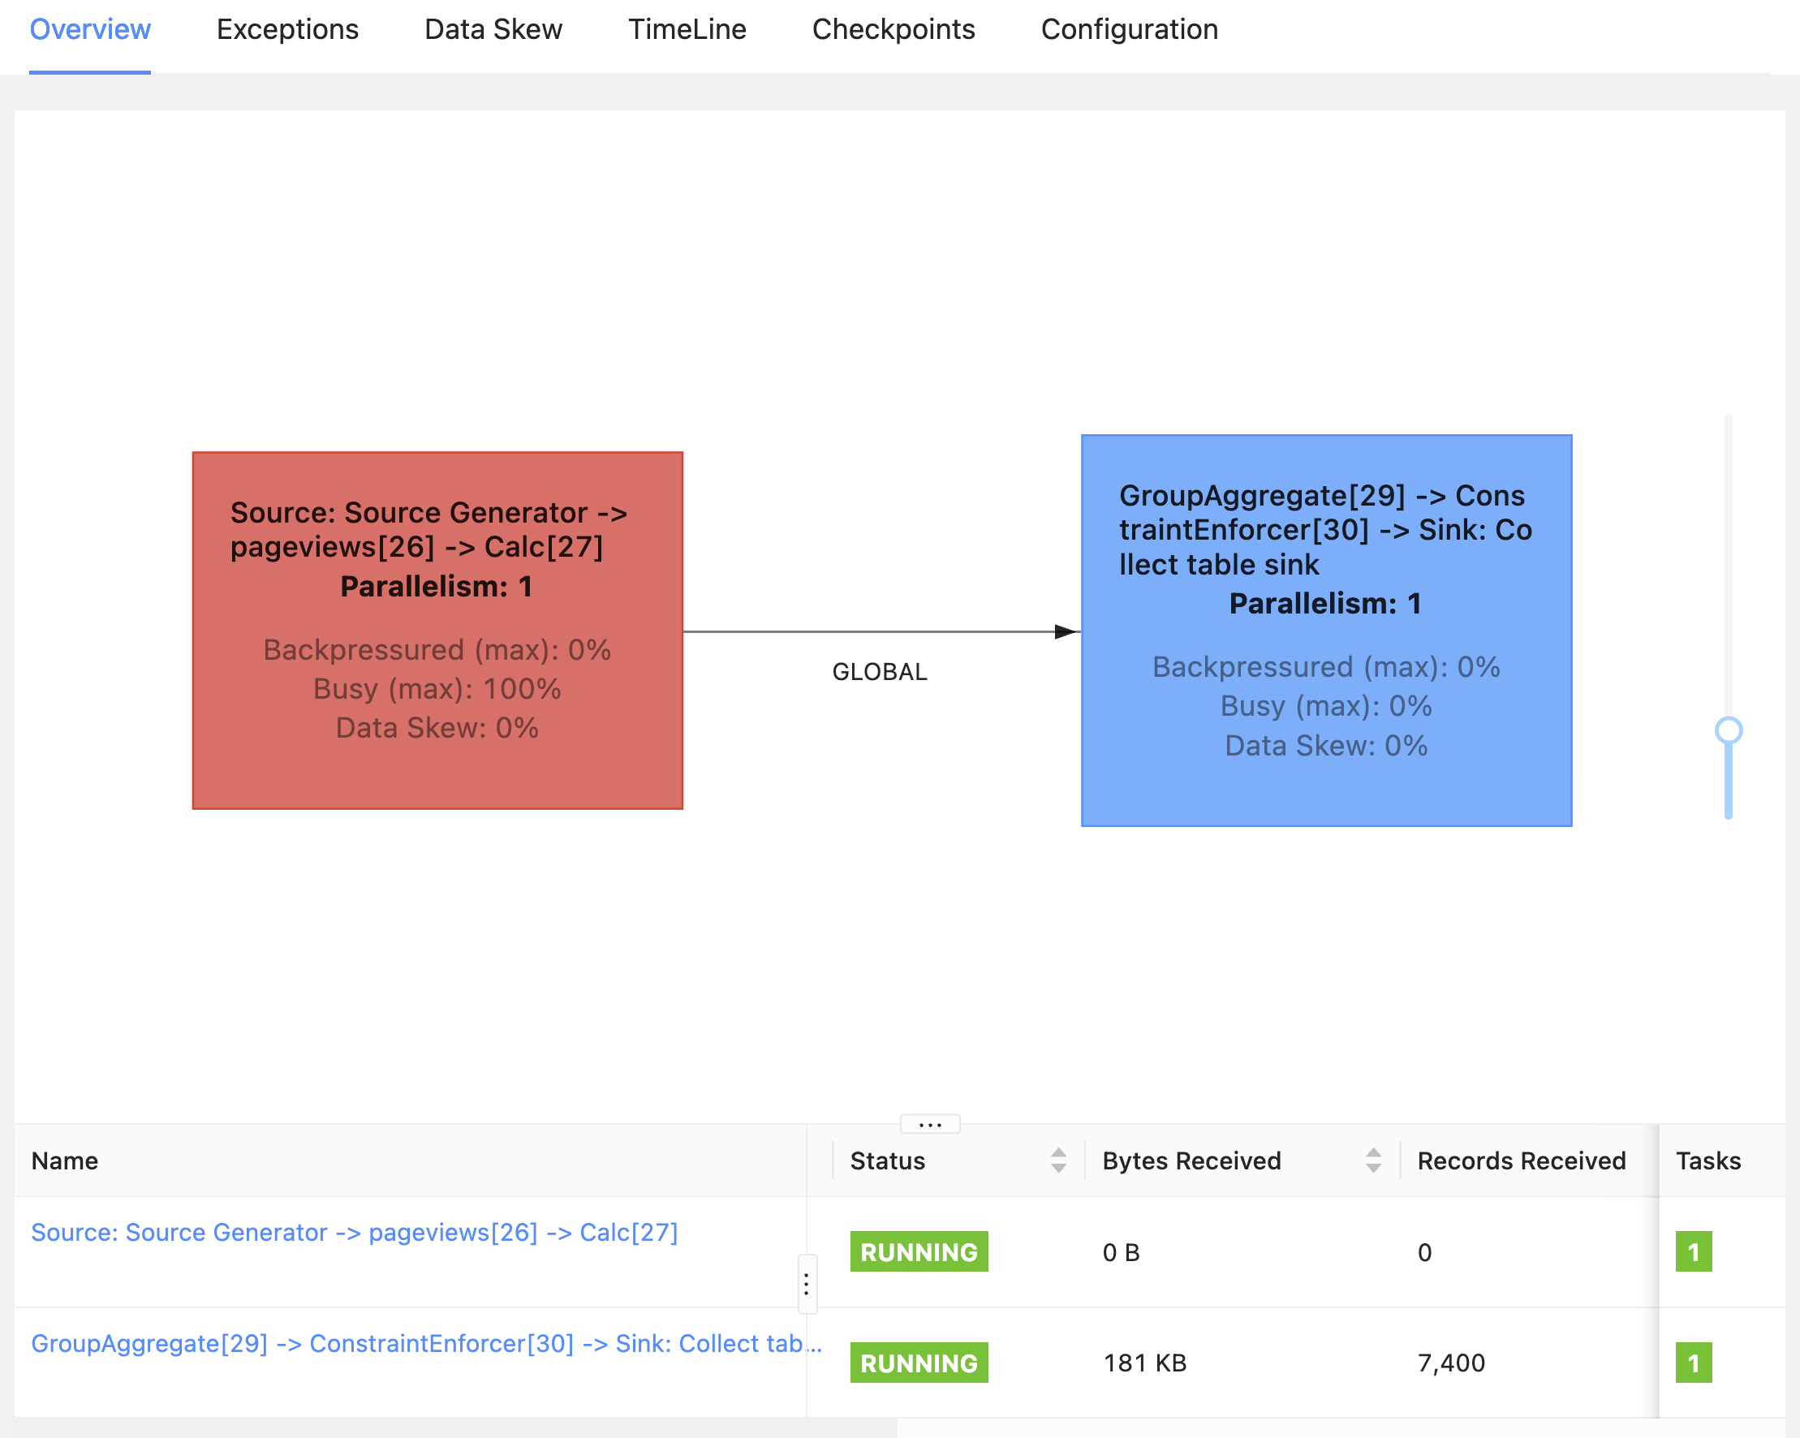Click the GLOBAL edge label
1800x1438 pixels.
click(x=879, y=671)
